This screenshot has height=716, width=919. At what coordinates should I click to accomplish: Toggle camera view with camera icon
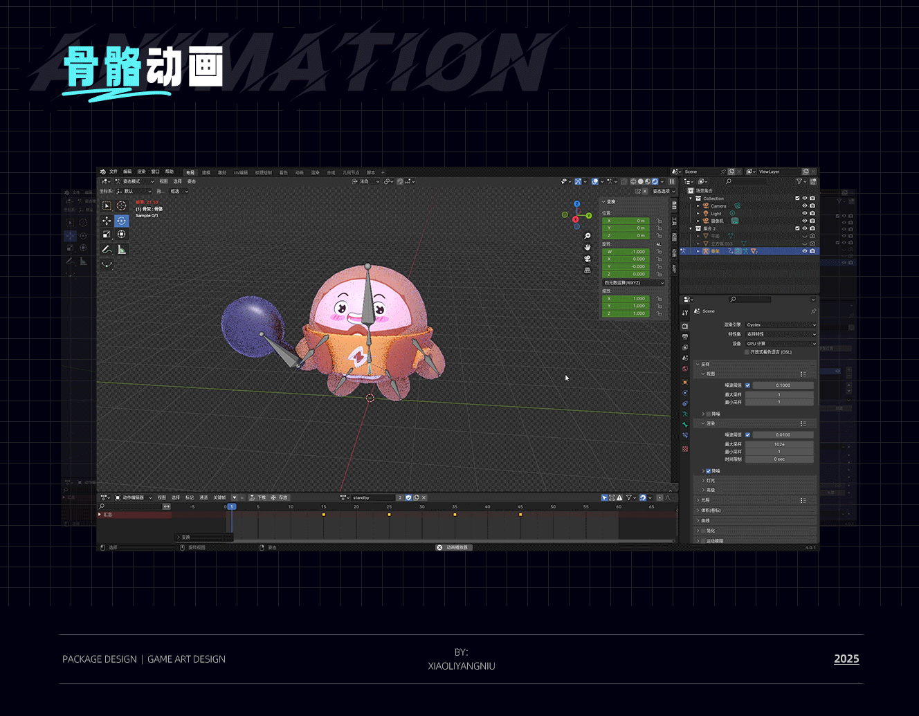(x=588, y=259)
